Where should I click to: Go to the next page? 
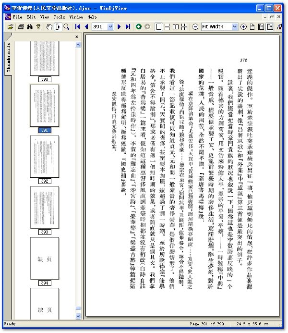pyautogui.click(x=119, y=27)
